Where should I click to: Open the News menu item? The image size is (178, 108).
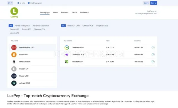point(55,12)
